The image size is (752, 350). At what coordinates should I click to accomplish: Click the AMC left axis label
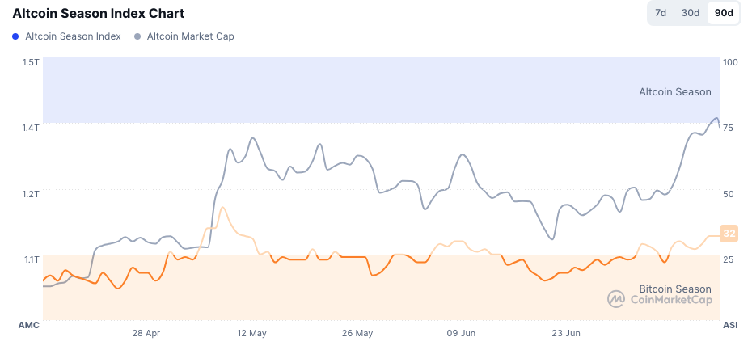(28, 325)
